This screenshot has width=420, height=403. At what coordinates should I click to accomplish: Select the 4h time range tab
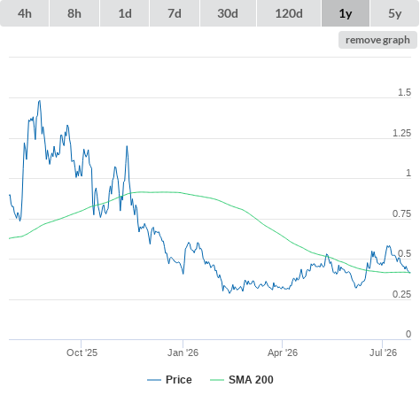click(x=25, y=13)
